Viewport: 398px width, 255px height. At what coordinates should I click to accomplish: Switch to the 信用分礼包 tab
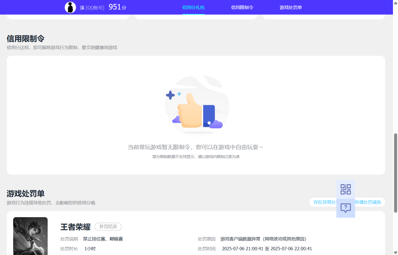coord(193,8)
